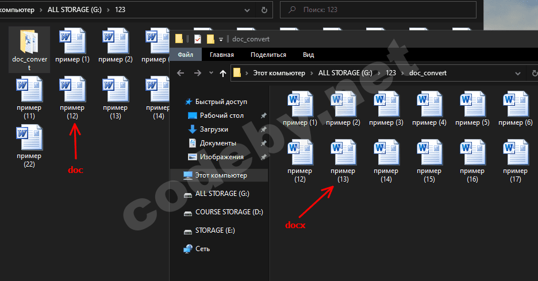Click 123 segment in the background window breadcrumb
This screenshot has height=281, width=538.
pos(120,10)
